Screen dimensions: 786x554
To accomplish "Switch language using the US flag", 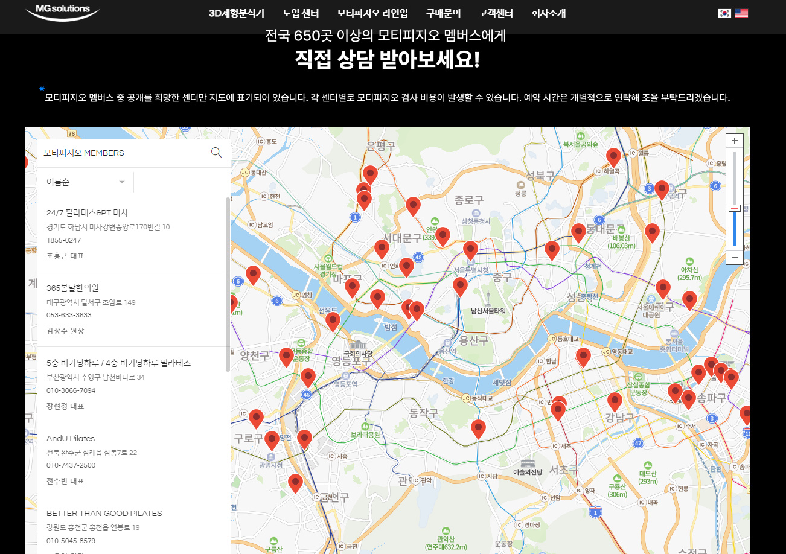I will (x=741, y=13).
